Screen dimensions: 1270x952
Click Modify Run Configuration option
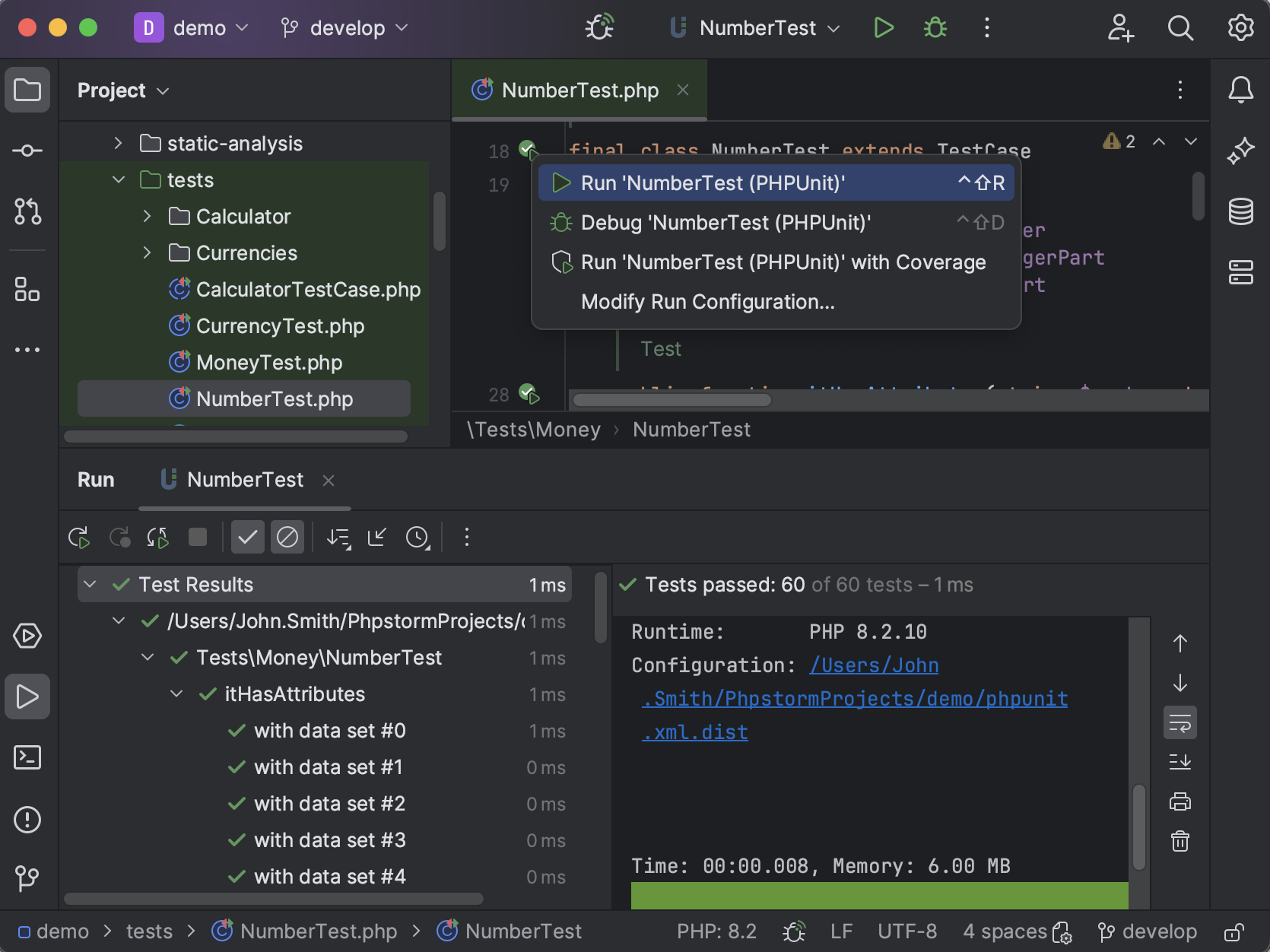707,301
